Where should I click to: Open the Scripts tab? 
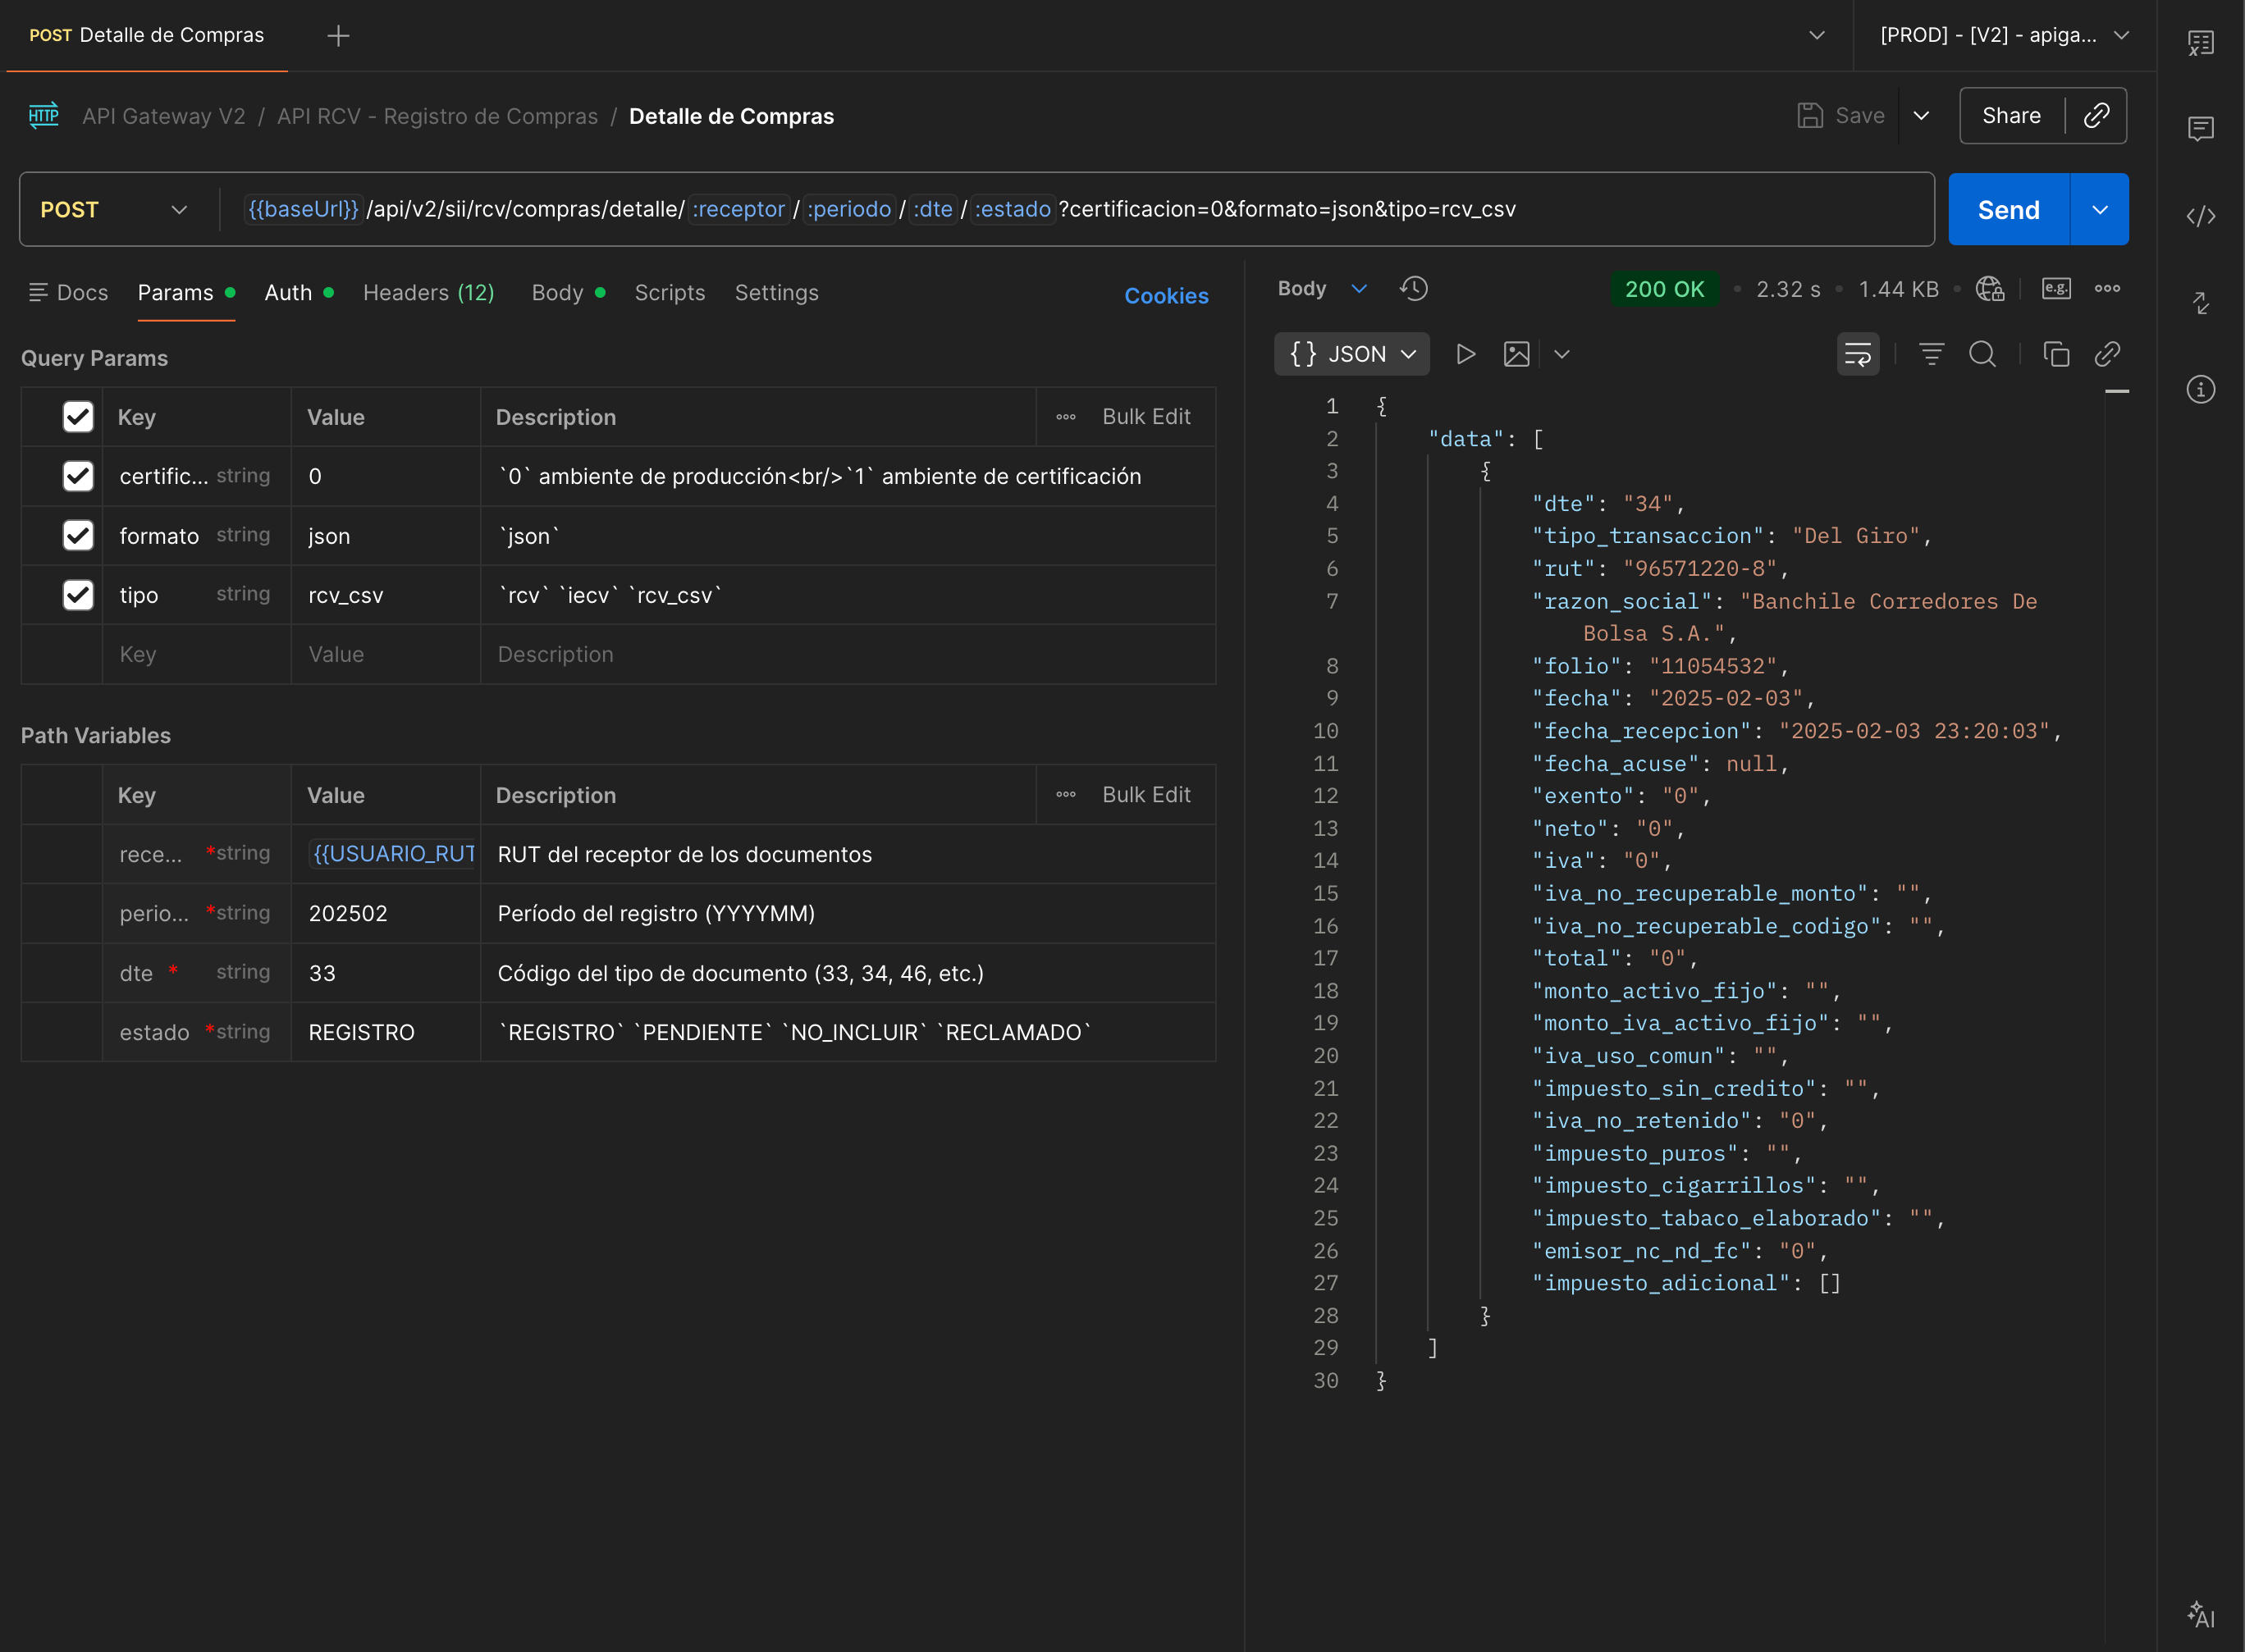(670, 293)
